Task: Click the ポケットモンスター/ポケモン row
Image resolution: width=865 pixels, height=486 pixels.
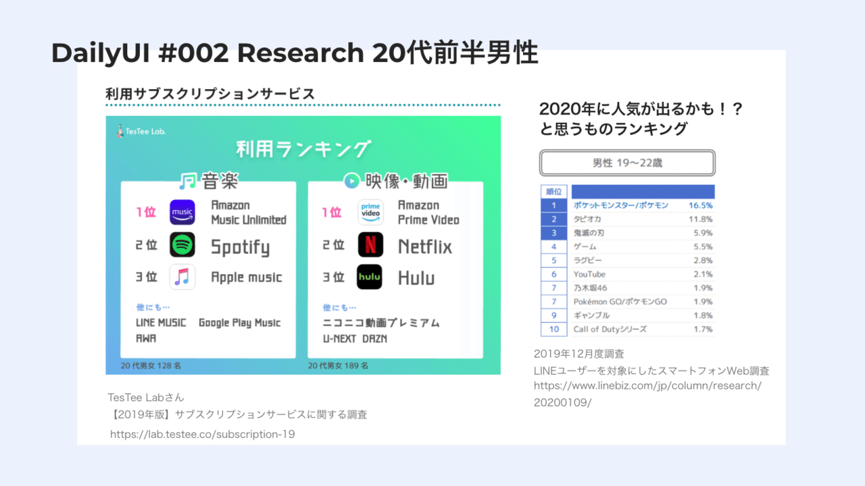Action: 627,205
